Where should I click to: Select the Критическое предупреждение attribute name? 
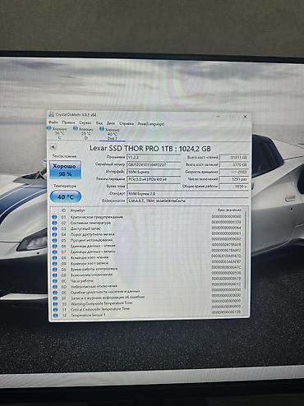click(97, 217)
